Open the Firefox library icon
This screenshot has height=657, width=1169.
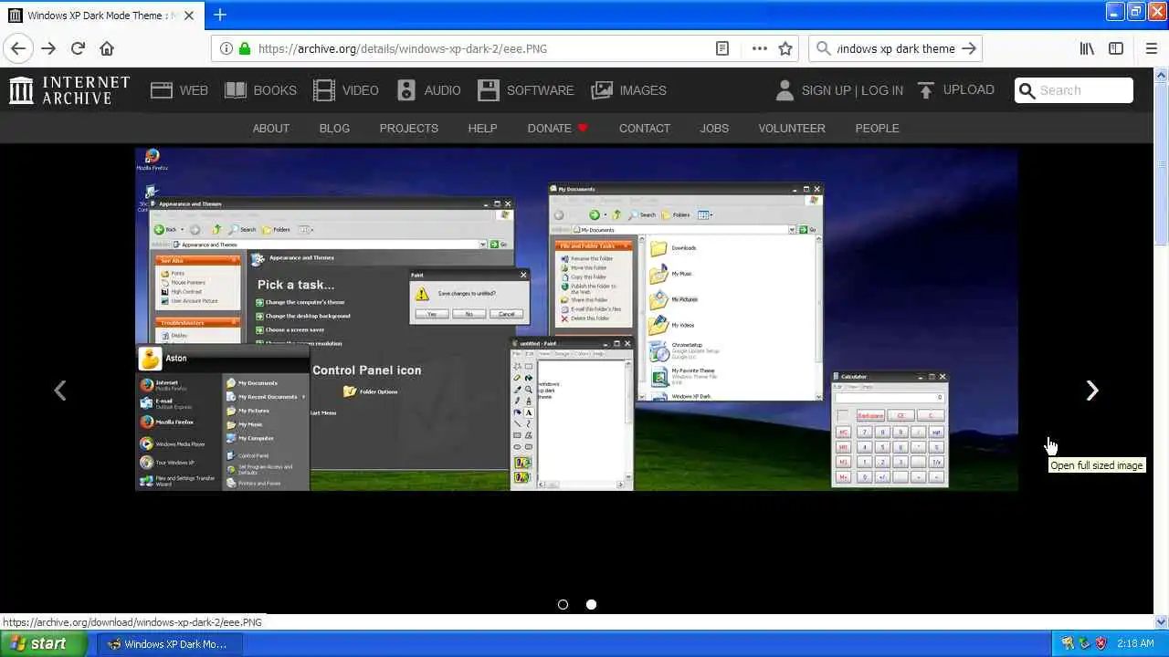tap(1087, 48)
